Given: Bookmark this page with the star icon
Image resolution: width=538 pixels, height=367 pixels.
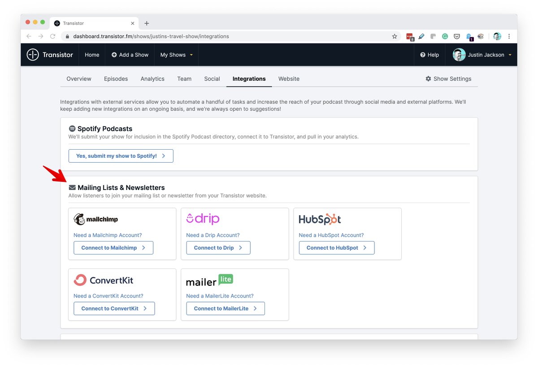Looking at the screenshot, I should pyautogui.click(x=395, y=36).
